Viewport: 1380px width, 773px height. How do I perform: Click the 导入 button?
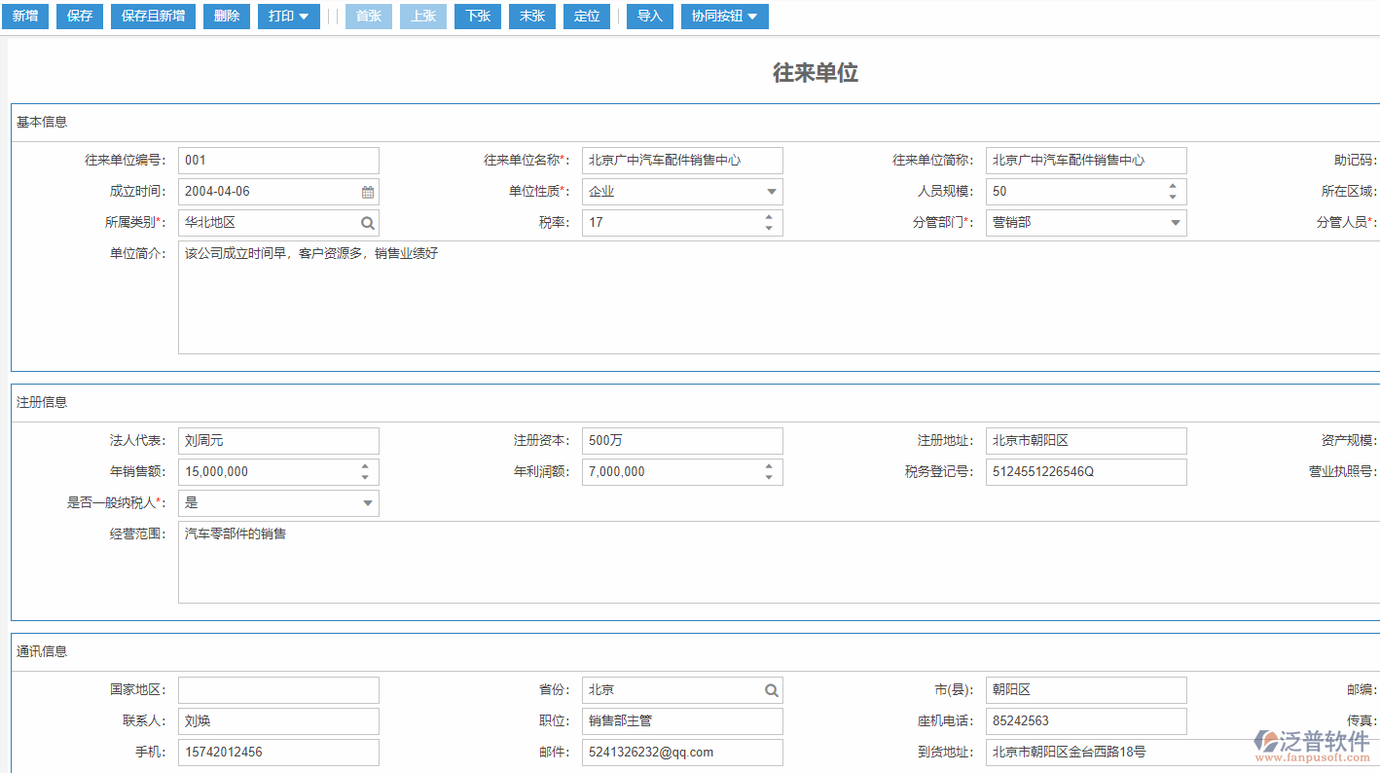tap(649, 17)
